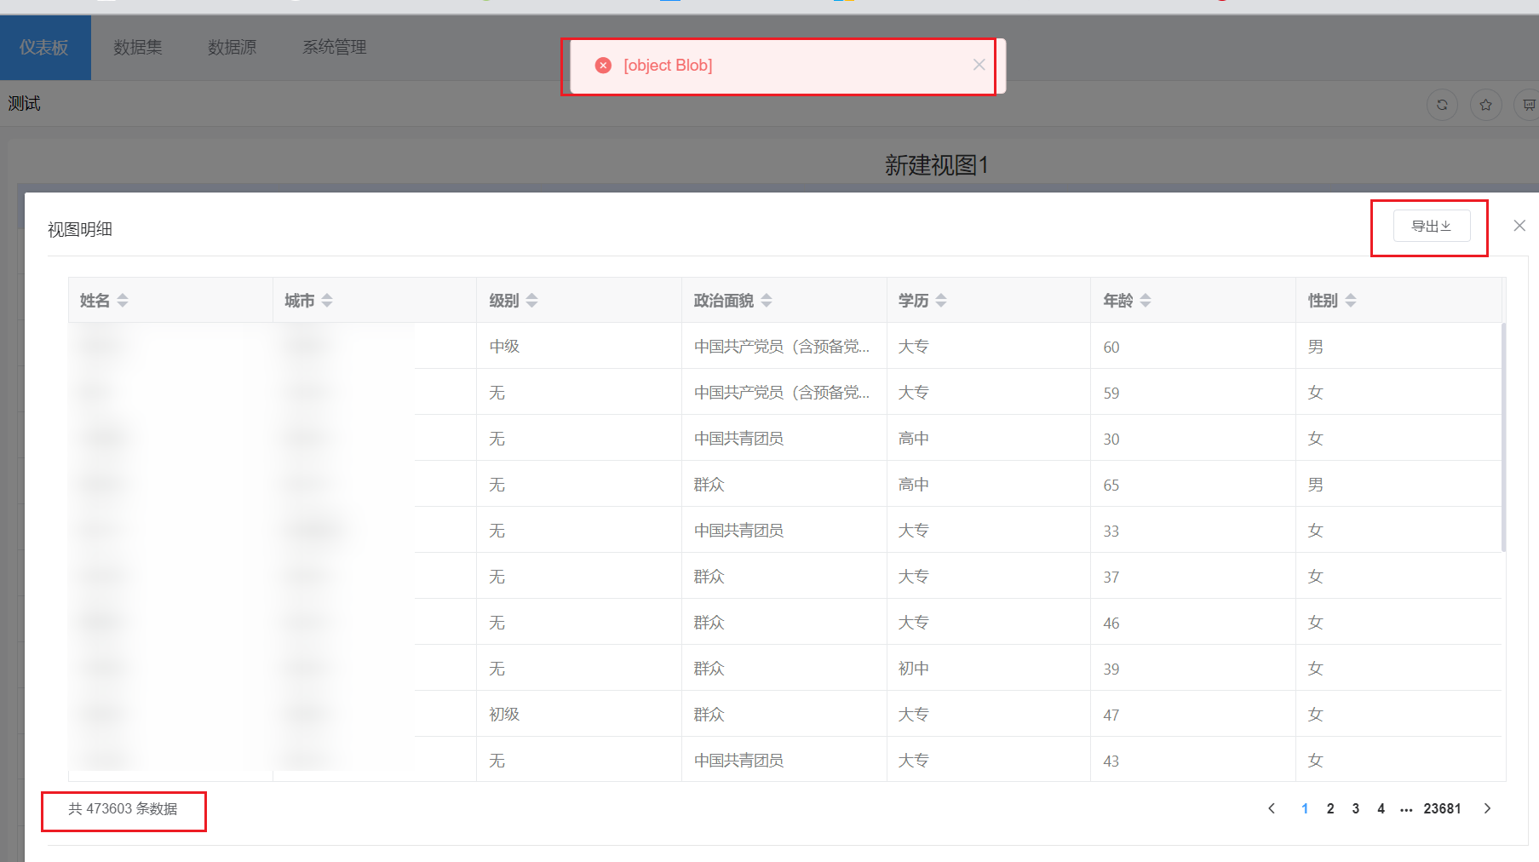Screen dimensions: 1539x862
Task: Open the 数据集 tab
Action: (x=138, y=48)
